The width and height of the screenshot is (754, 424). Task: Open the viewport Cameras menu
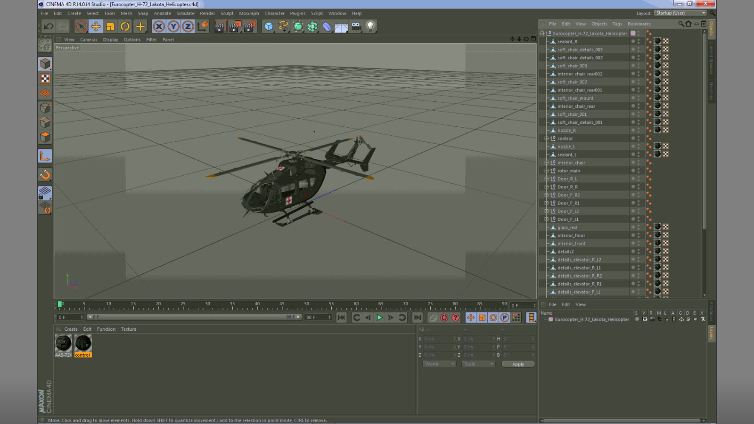point(89,40)
